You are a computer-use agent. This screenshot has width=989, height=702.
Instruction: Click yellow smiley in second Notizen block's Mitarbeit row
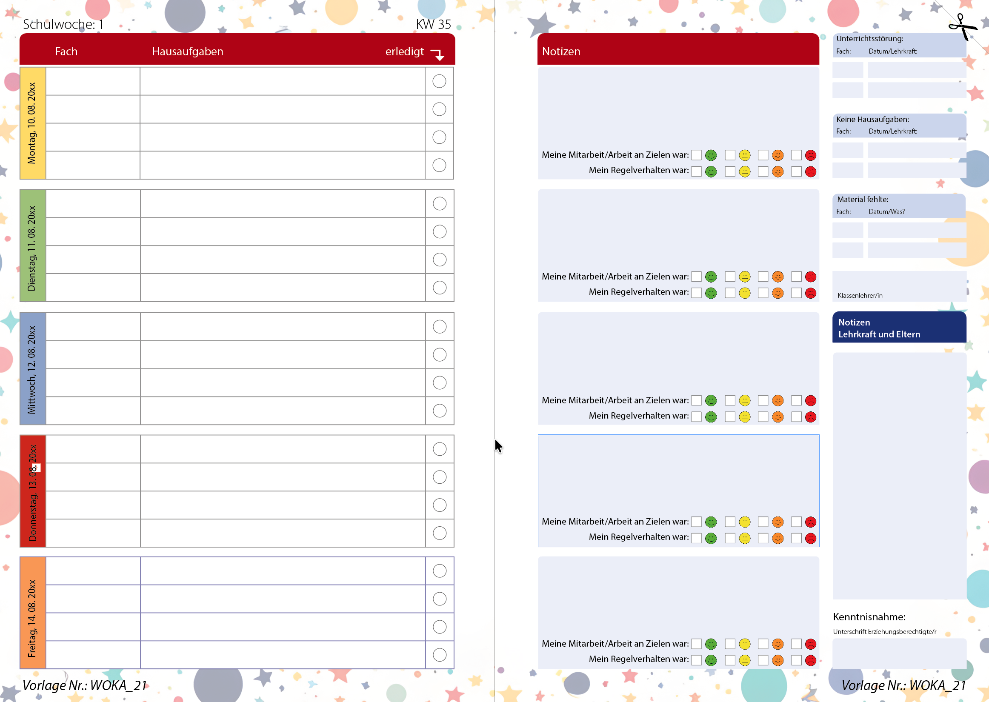(744, 277)
